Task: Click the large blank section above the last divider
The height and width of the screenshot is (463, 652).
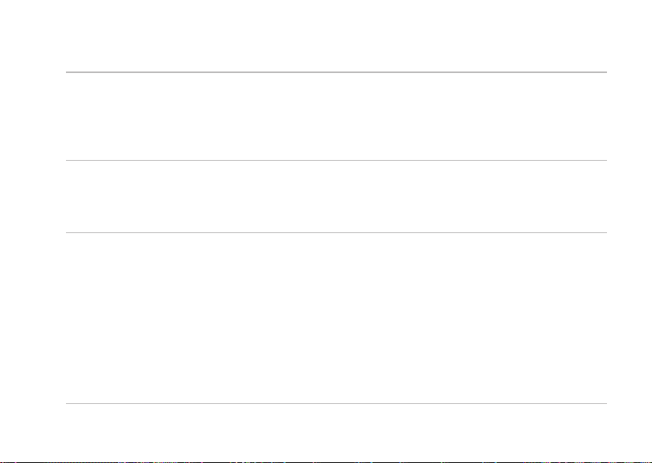Action: point(336,319)
